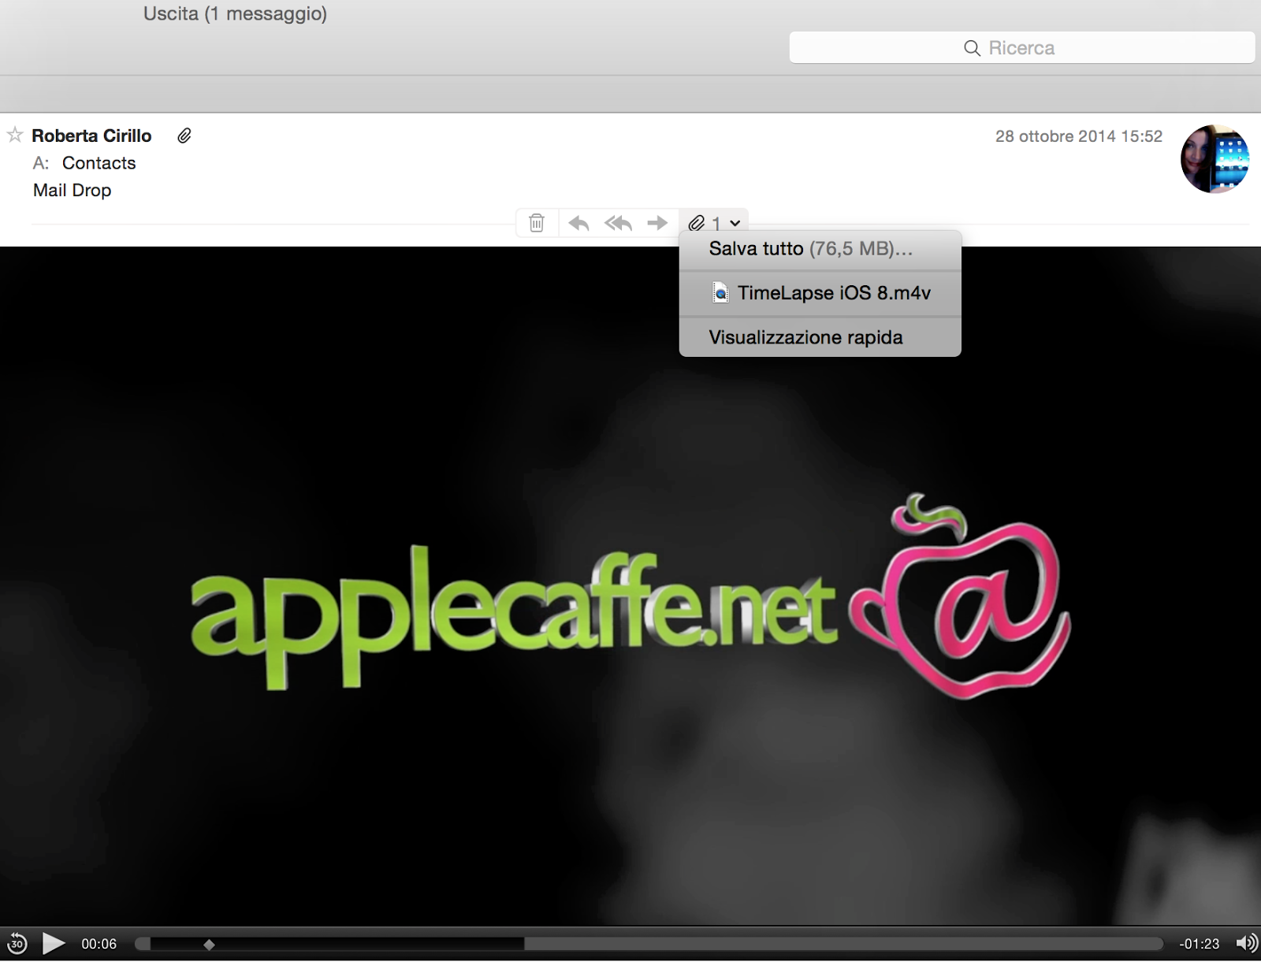Reply to the message with single arrow
Screen dimensions: 1261x973
578,223
